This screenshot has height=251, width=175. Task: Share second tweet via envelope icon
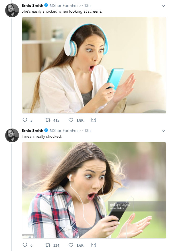pyautogui.click(x=93, y=245)
